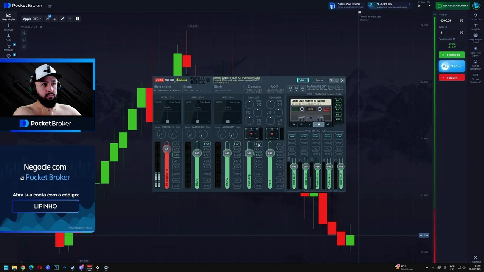
Task: Open the Negociação sidebar section
Action: coord(8,17)
